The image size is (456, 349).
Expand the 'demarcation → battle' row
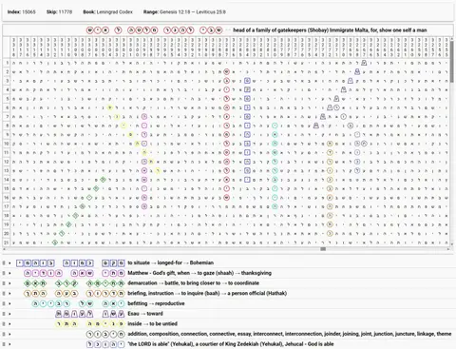tap(9, 283)
